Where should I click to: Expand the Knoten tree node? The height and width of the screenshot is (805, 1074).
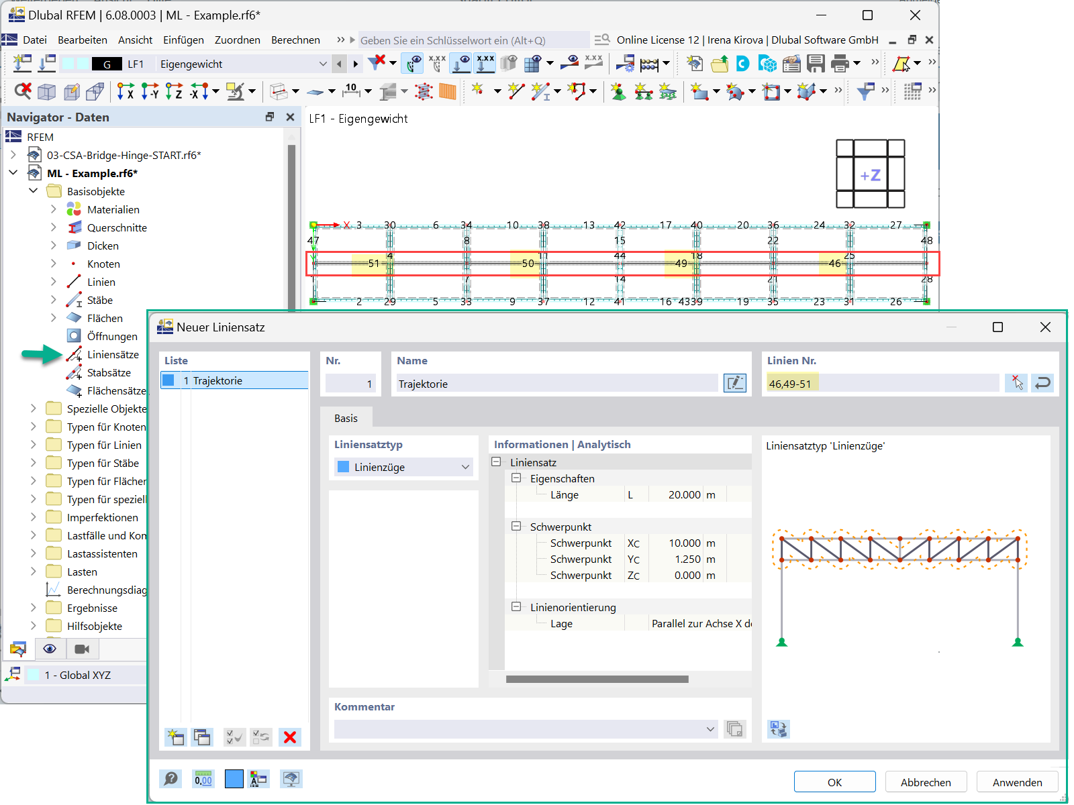(54, 264)
